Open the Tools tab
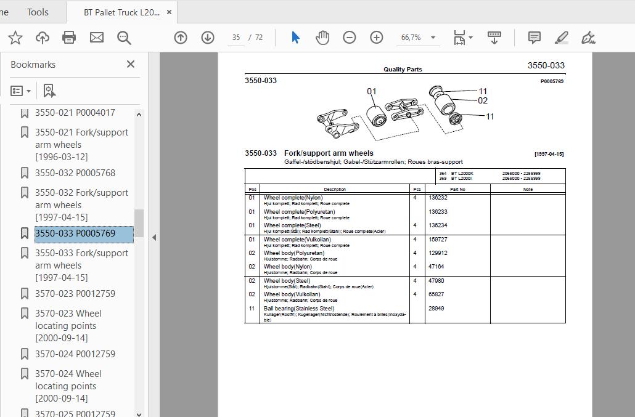The height and width of the screenshot is (417, 635). pyautogui.click(x=38, y=12)
